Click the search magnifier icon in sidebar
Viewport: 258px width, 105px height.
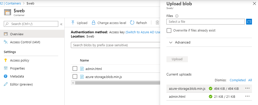[x=7, y=24]
